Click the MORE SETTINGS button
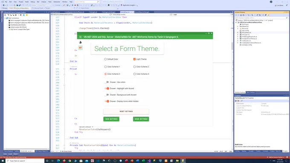 (141, 119)
